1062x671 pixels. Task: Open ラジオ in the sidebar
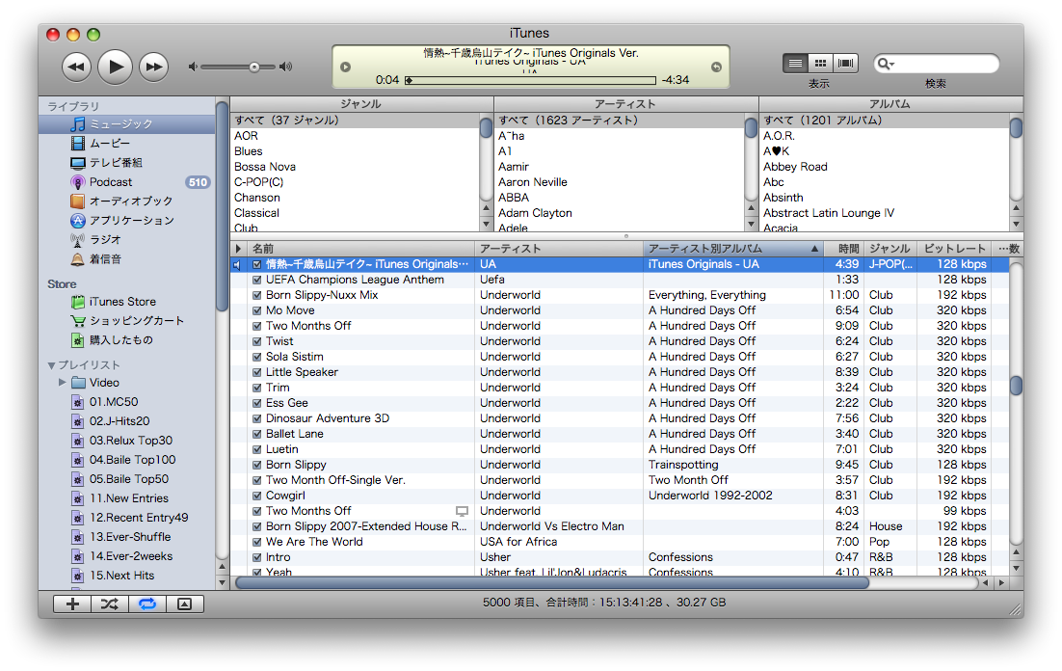(126, 239)
